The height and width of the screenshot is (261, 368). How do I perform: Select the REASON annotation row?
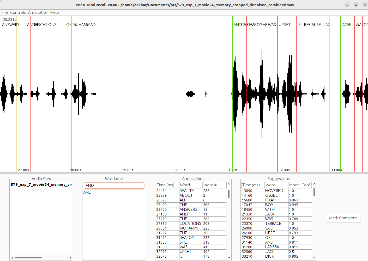191,238
